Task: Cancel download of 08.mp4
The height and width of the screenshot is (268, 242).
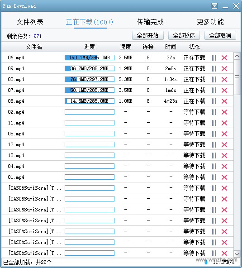Action: (224, 101)
